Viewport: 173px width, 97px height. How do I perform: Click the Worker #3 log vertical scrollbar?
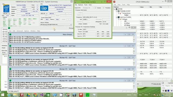pyautogui.click(x=134, y=74)
